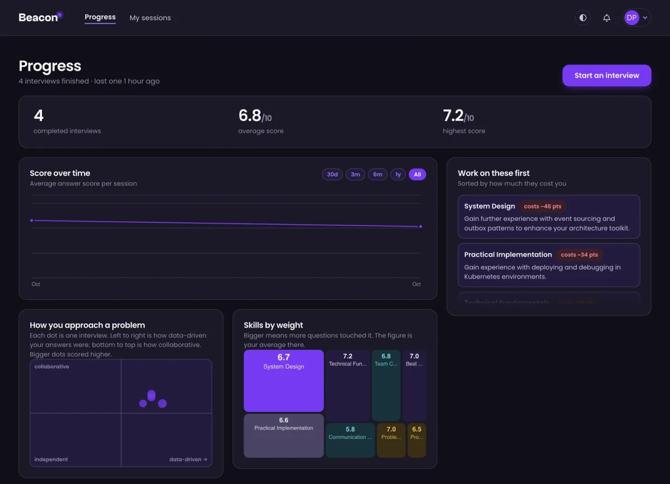Click the independent axis label
Image resolution: width=670 pixels, height=484 pixels.
[51, 459]
